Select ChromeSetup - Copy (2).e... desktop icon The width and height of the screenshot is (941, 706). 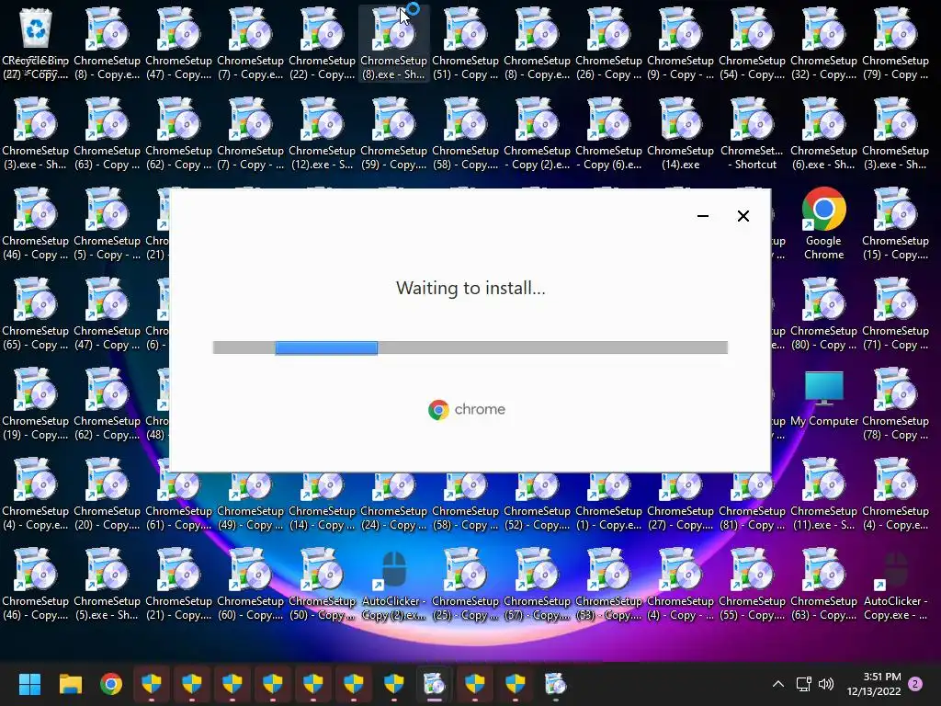[537, 134]
